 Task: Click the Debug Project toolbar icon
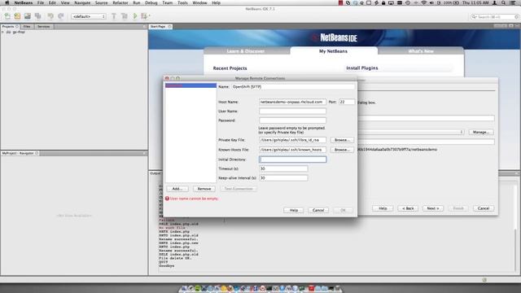point(145,16)
